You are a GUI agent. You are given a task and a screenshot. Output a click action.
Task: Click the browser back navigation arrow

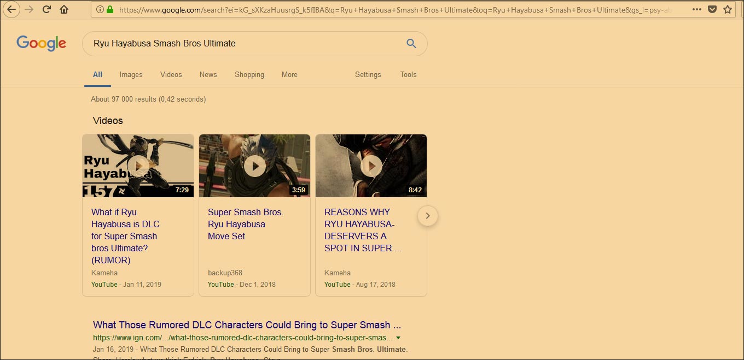pyautogui.click(x=11, y=9)
